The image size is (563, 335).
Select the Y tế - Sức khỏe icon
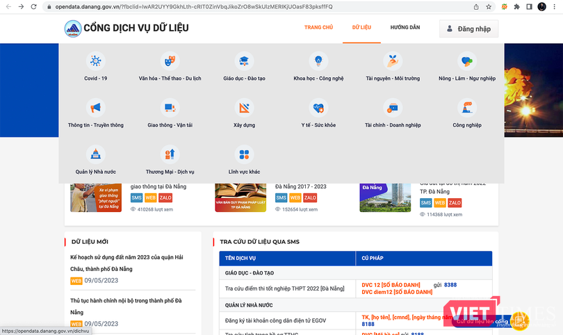(x=318, y=108)
